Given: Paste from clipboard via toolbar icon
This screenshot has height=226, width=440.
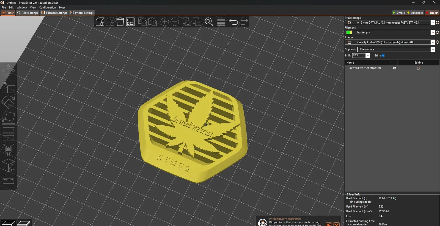Looking at the screenshot, I should tap(152, 22).
